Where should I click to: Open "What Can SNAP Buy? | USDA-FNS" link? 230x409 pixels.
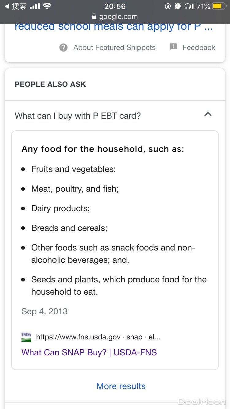[89, 352]
